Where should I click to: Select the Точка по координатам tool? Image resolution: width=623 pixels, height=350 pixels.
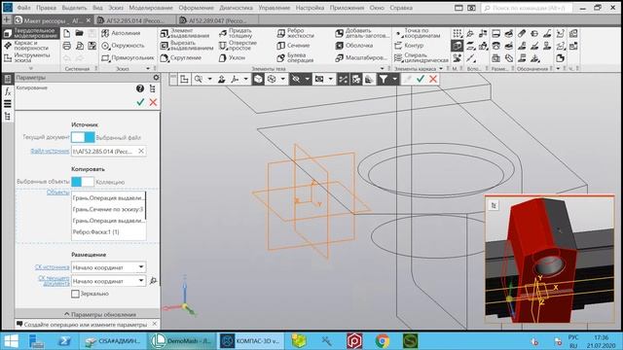click(418, 33)
